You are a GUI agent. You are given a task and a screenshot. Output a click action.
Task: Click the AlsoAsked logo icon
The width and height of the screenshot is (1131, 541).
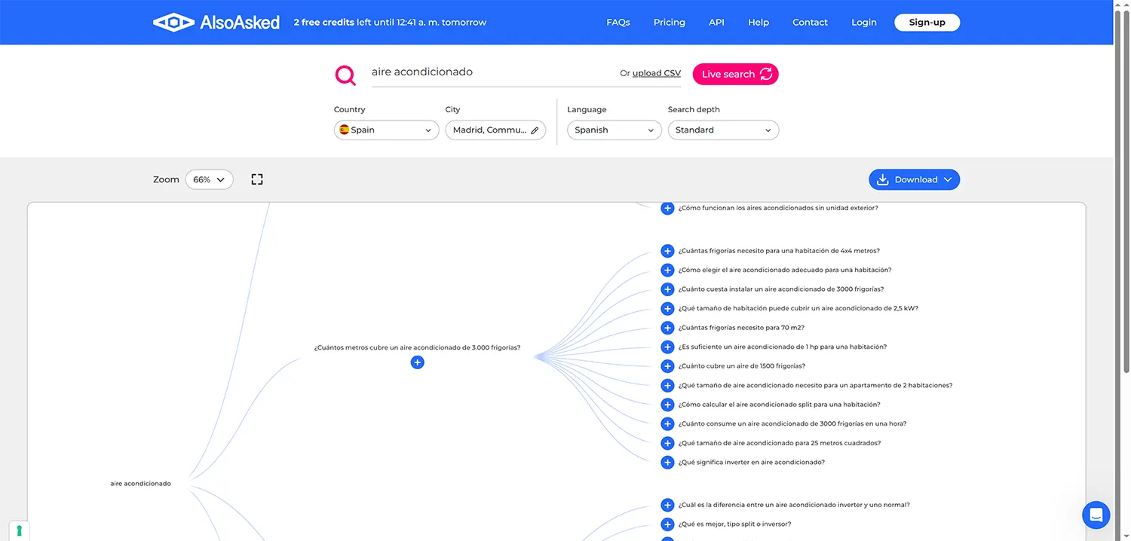[x=173, y=23]
